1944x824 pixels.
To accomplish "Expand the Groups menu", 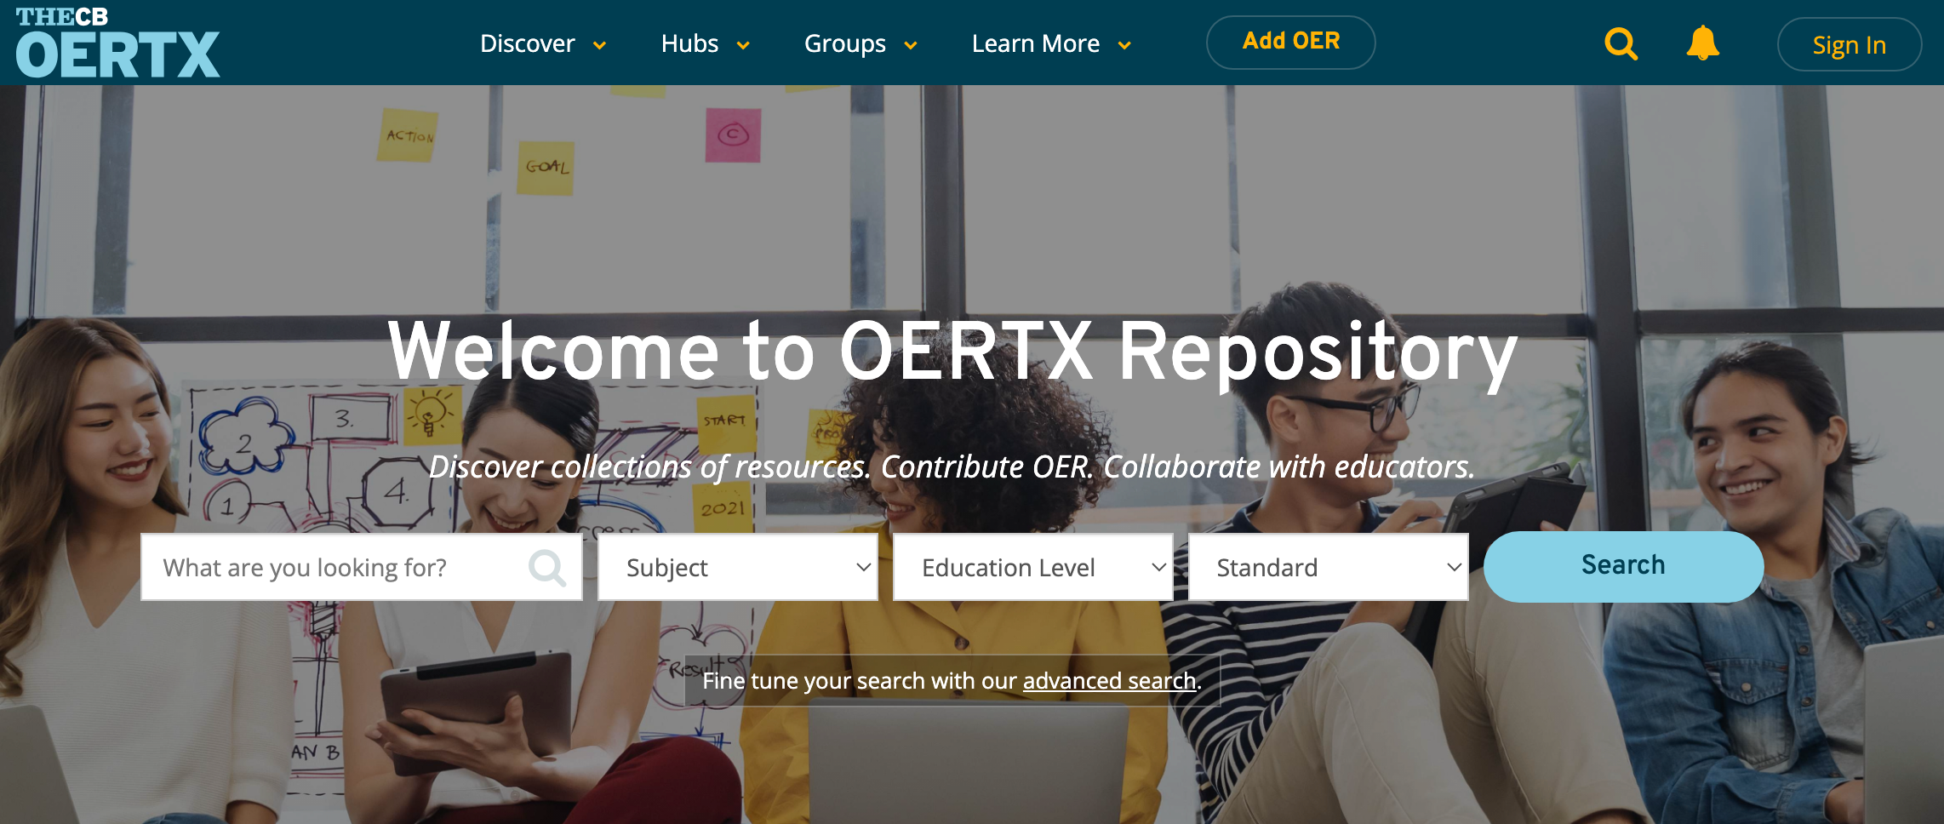I will (x=861, y=43).
